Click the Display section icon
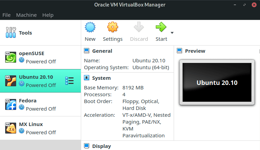The image size is (260, 150). click(x=87, y=146)
